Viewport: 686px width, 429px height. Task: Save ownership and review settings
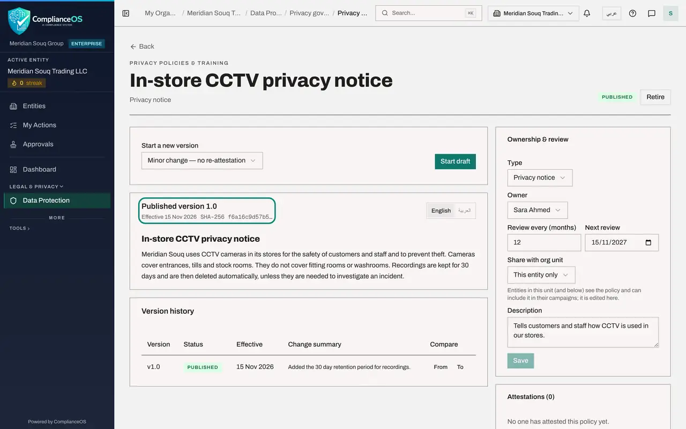pyautogui.click(x=520, y=361)
